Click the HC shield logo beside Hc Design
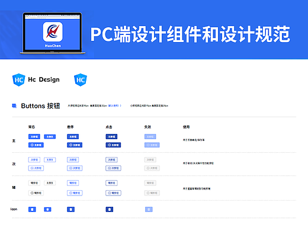 click(x=19, y=80)
